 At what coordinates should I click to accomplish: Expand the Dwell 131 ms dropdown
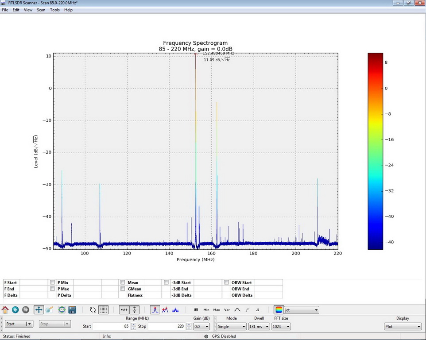(x=259, y=326)
